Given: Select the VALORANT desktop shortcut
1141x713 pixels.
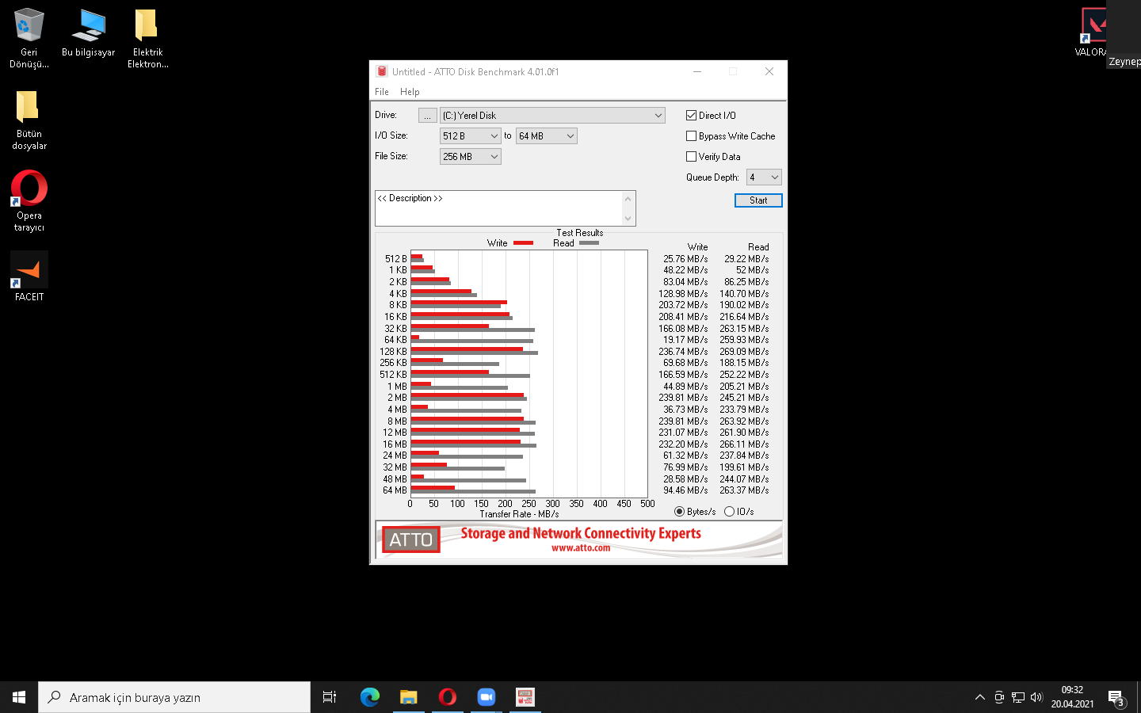Looking at the screenshot, I should point(1094,32).
